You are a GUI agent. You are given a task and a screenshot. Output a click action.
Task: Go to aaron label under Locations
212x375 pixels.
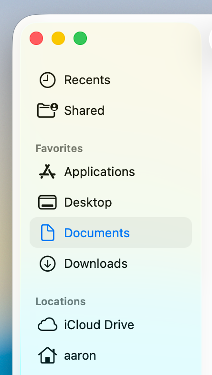tap(80, 356)
